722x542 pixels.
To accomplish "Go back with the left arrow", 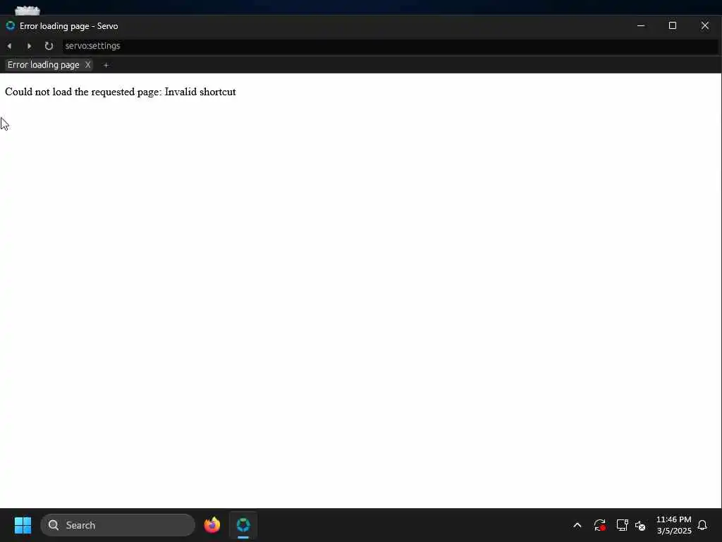I will pos(9,46).
